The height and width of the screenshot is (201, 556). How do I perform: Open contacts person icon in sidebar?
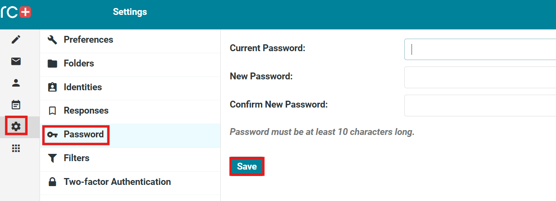coord(16,83)
